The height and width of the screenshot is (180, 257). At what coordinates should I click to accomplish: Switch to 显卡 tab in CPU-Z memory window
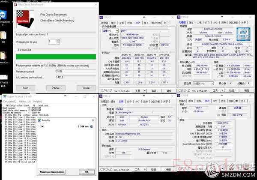(224, 101)
